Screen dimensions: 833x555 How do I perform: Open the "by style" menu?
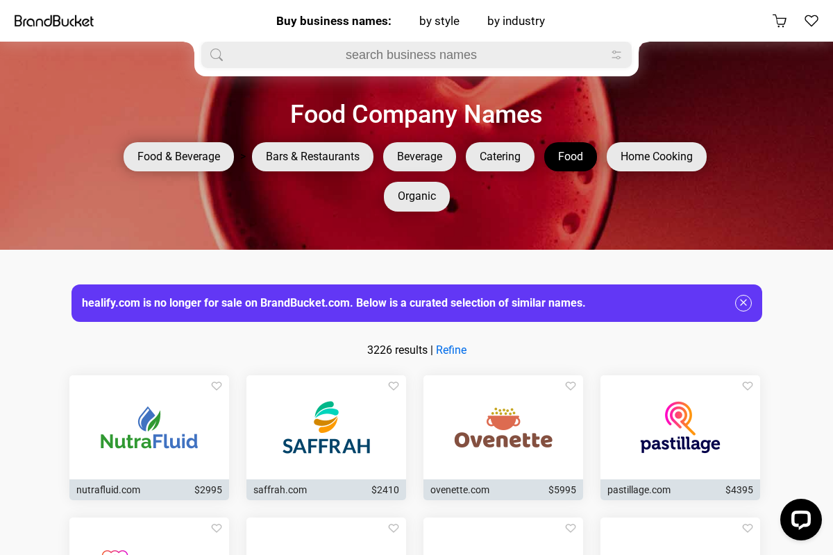tap(439, 21)
